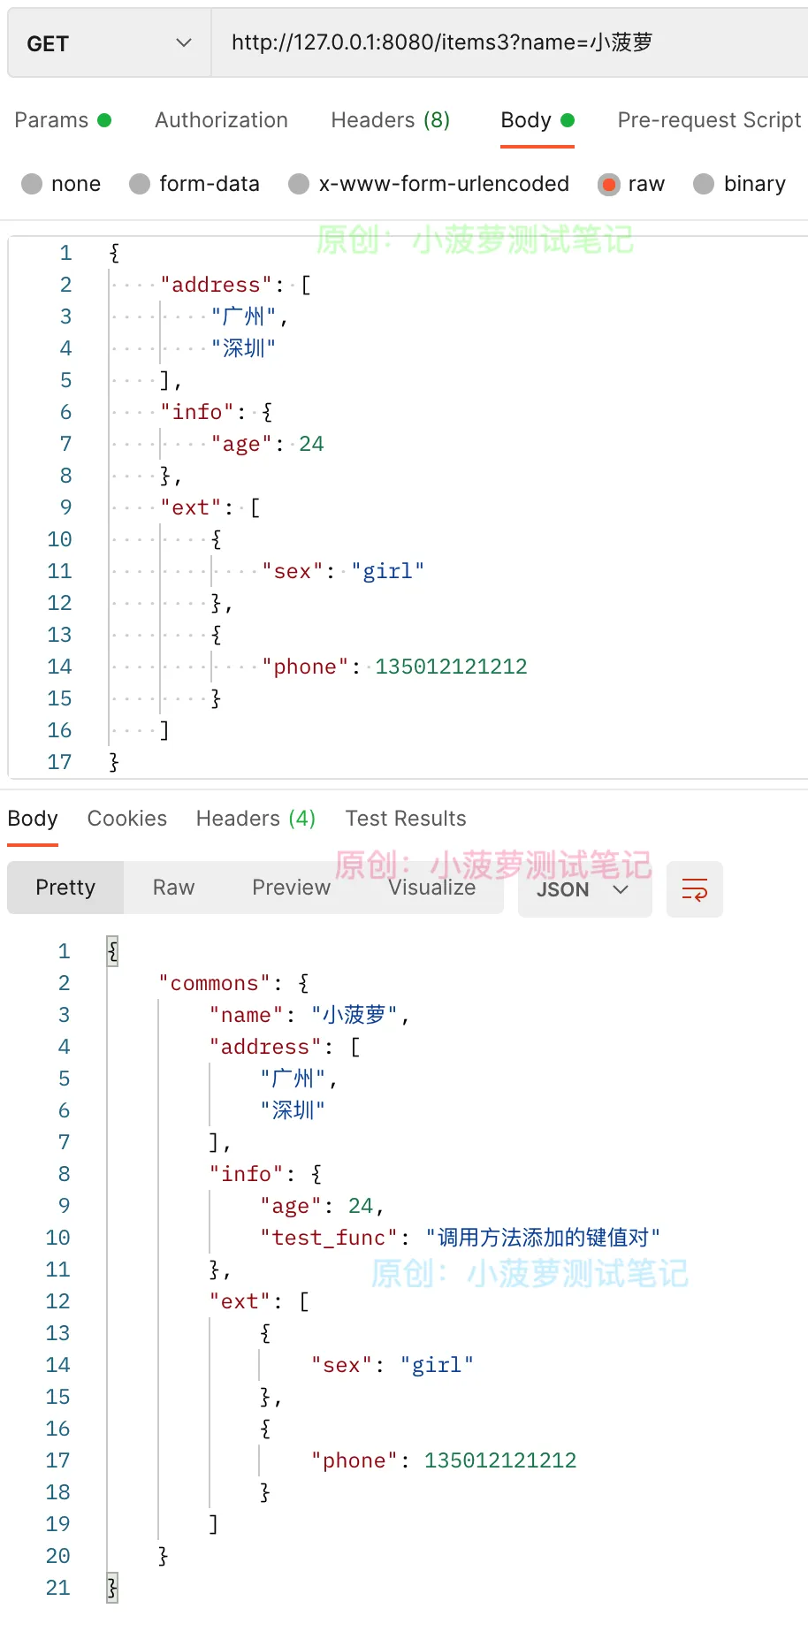Select the form-data radio button
This screenshot has height=1639, width=808.
coord(140,184)
